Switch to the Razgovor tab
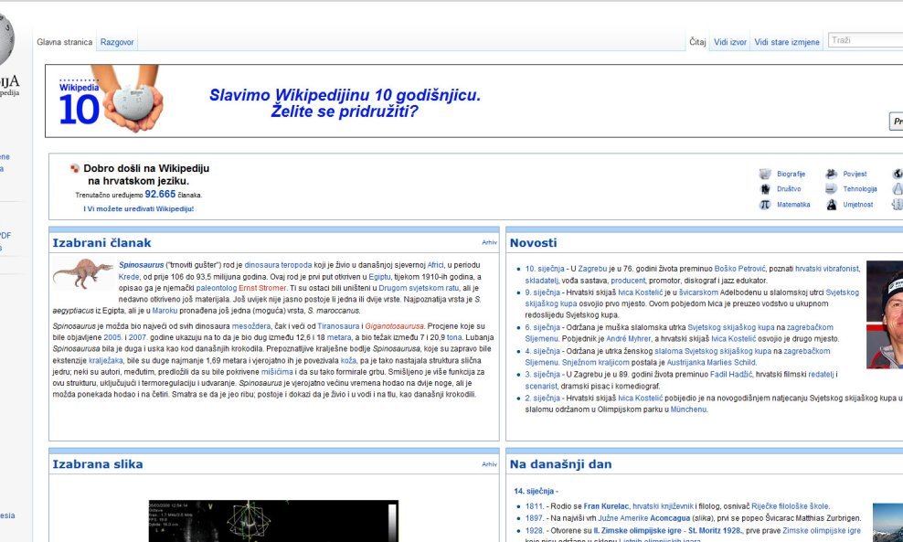The height and width of the screenshot is (542, 903). pos(117,42)
